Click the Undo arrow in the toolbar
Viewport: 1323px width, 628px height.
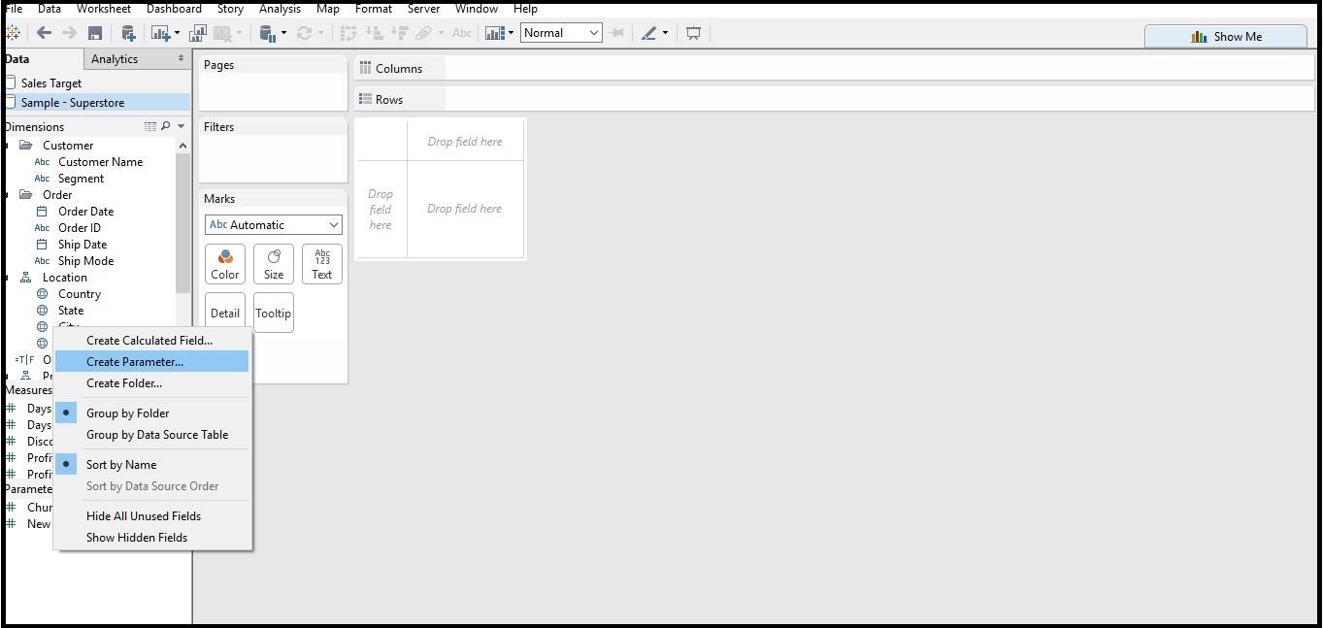coord(45,32)
